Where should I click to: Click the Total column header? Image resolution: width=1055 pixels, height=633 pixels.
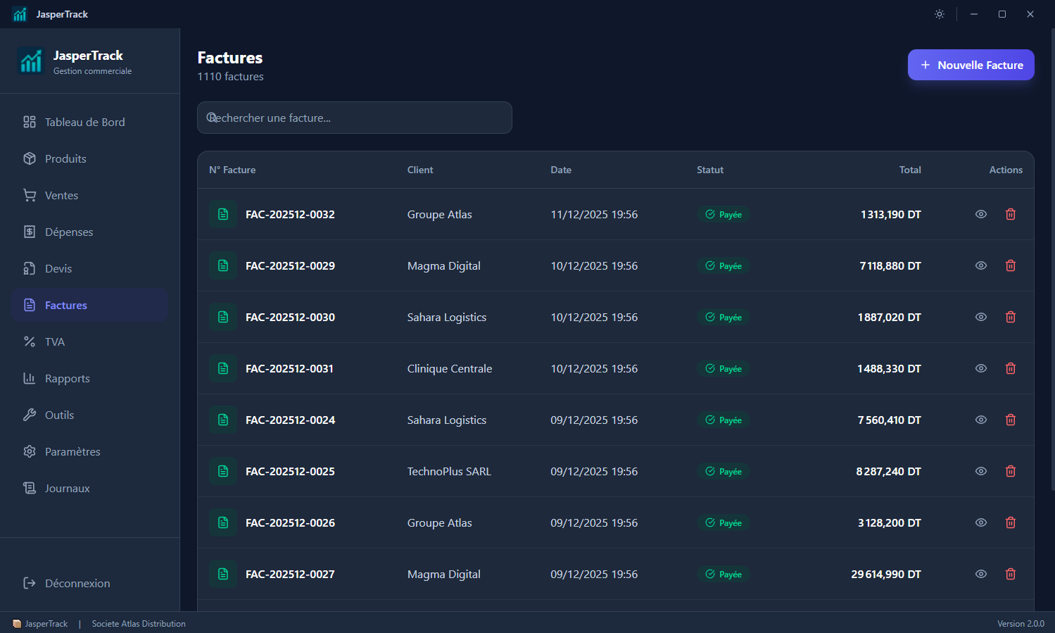(910, 170)
